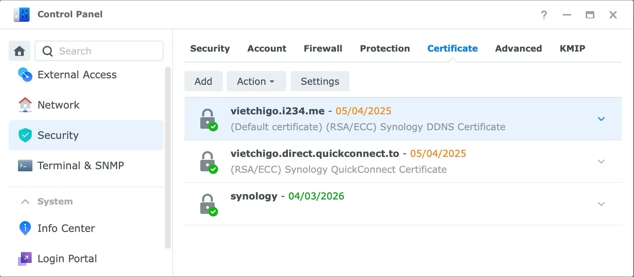Viewport: 634px width, 277px height.
Task: Open the Action dropdown menu
Action: pyautogui.click(x=256, y=82)
